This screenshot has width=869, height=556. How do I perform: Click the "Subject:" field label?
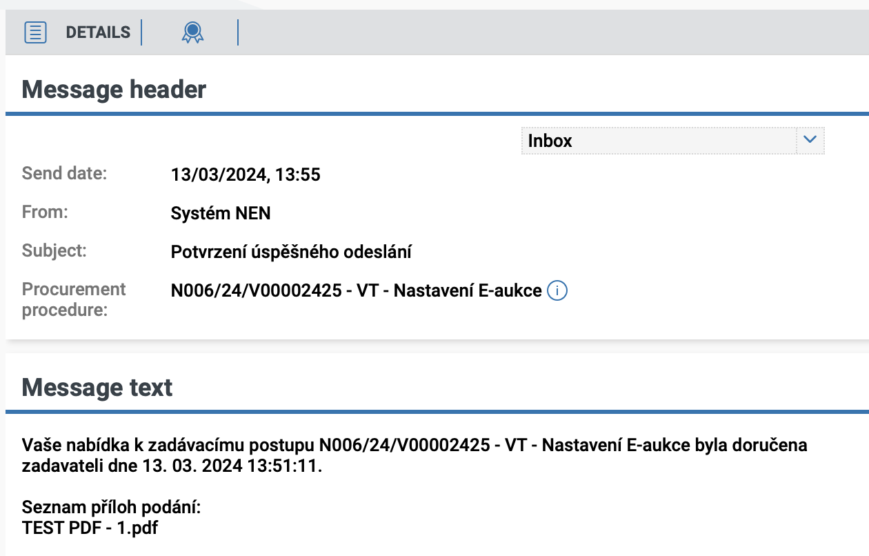54,250
